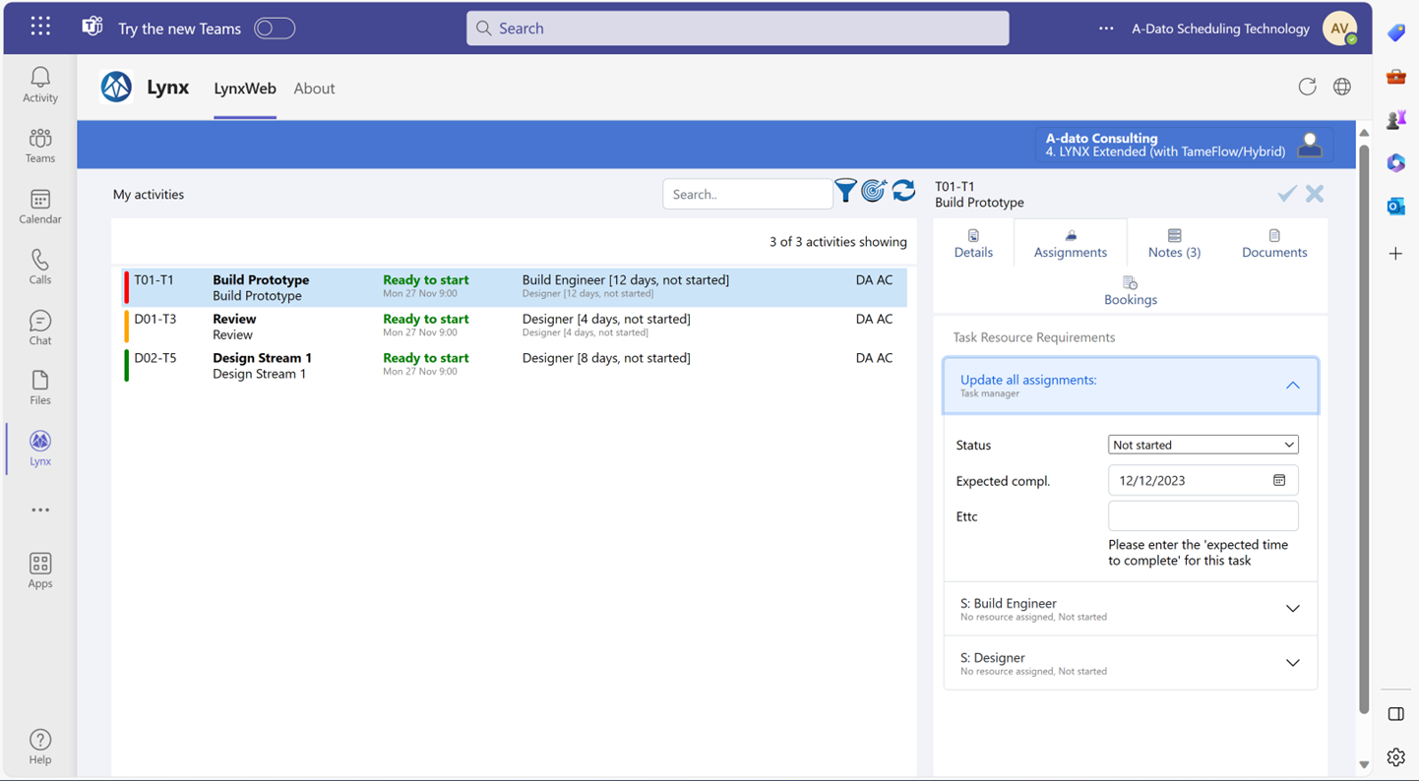Image resolution: width=1419 pixels, height=781 pixels.
Task: Open the briefcase tools icon in right rail
Action: [x=1395, y=77]
